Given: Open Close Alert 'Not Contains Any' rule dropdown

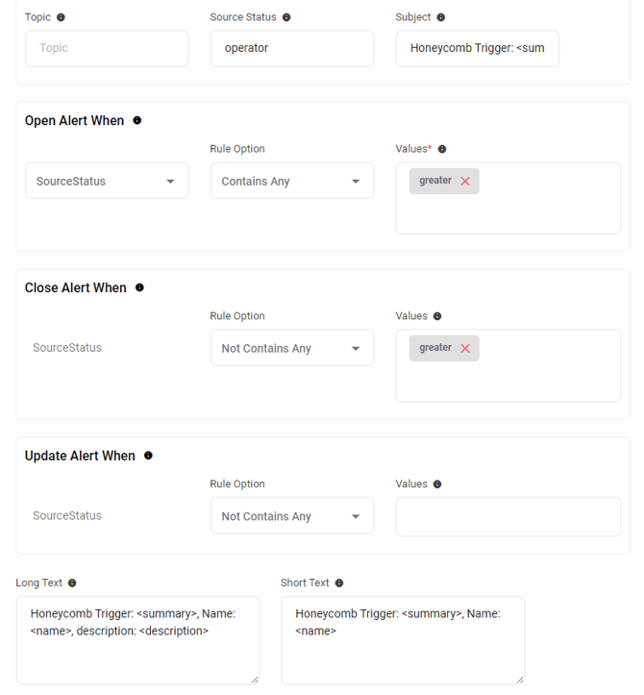Looking at the screenshot, I should point(291,348).
